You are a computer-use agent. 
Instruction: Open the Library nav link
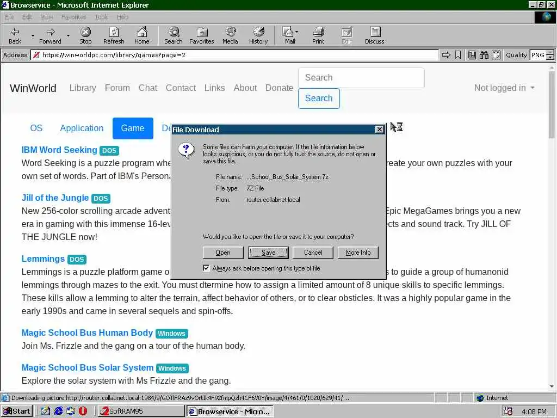pos(83,88)
